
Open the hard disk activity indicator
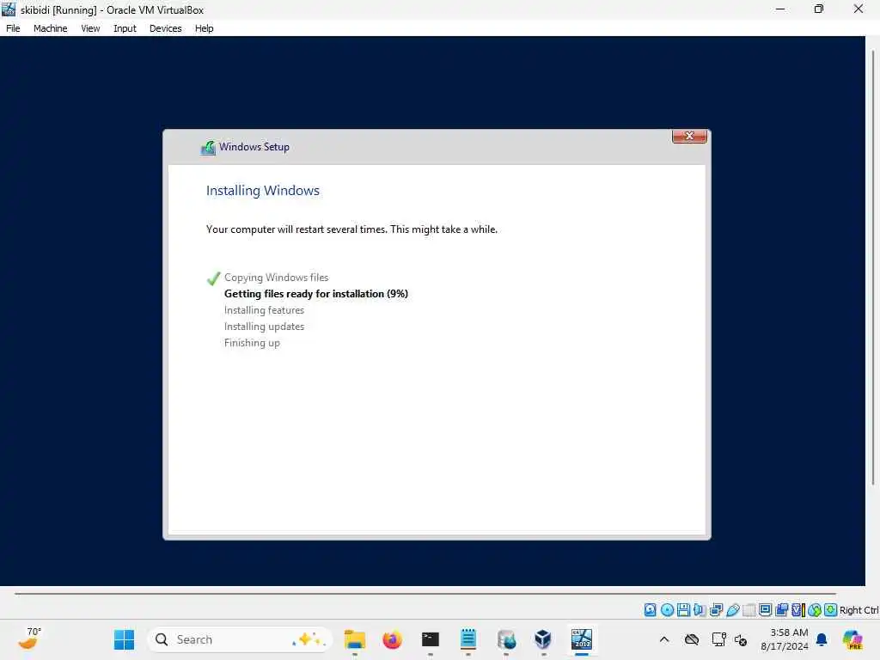coord(650,609)
